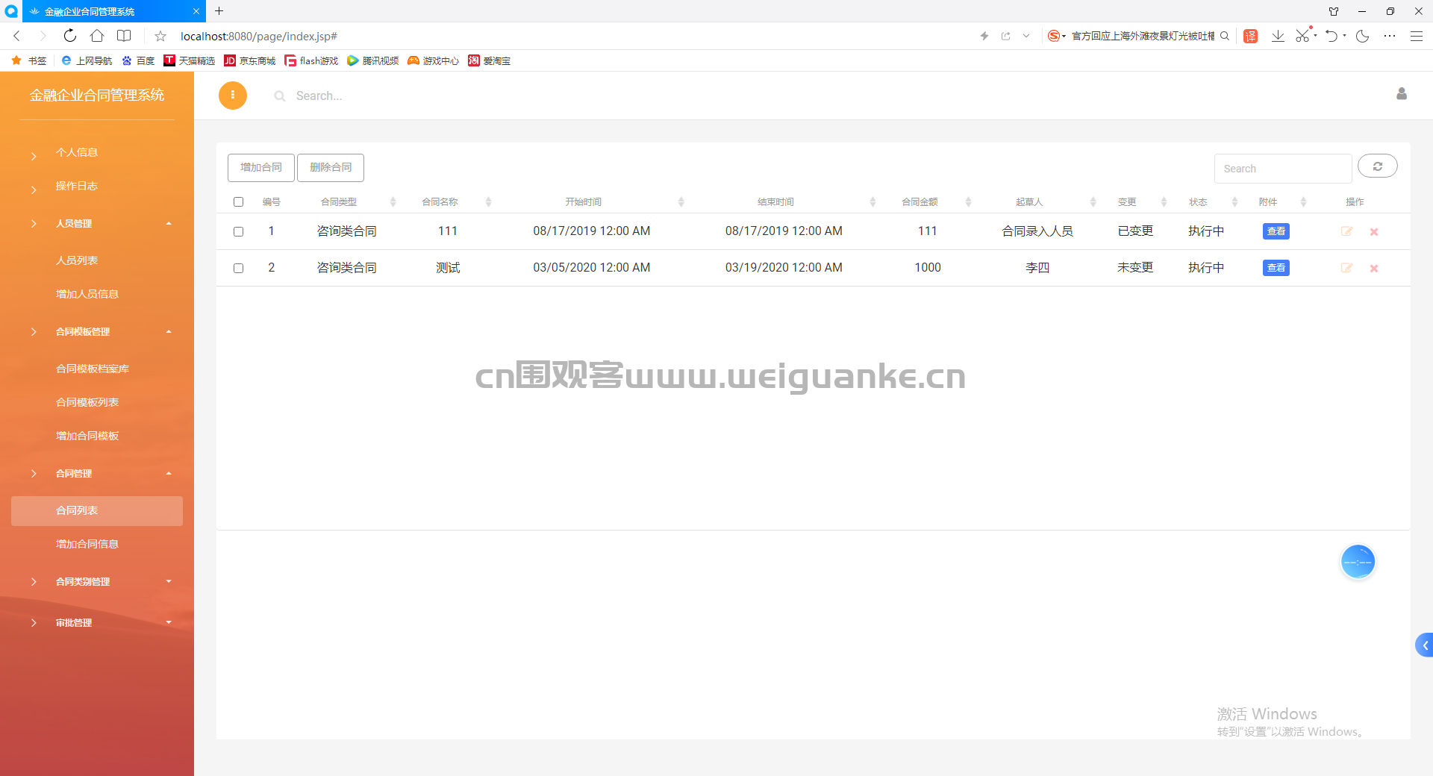1433x776 pixels.
Task: Go to browser home page icon
Action: click(x=97, y=36)
